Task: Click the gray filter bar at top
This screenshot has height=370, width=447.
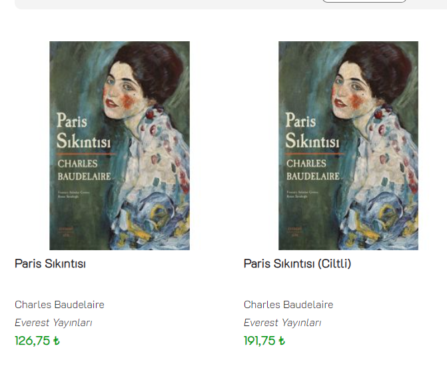Action: tap(167, 3)
